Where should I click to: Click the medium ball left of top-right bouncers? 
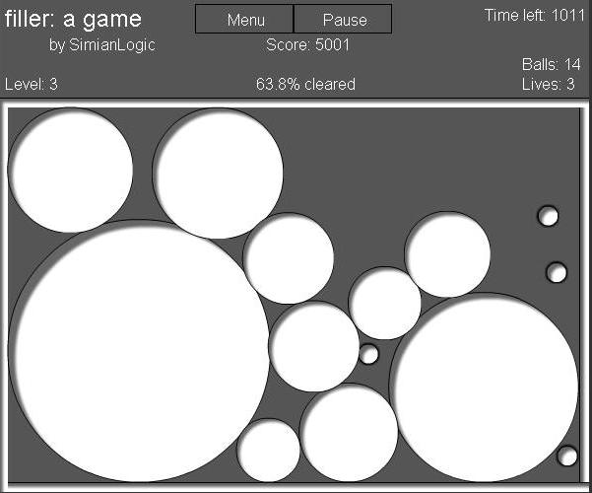click(x=447, y=254)
